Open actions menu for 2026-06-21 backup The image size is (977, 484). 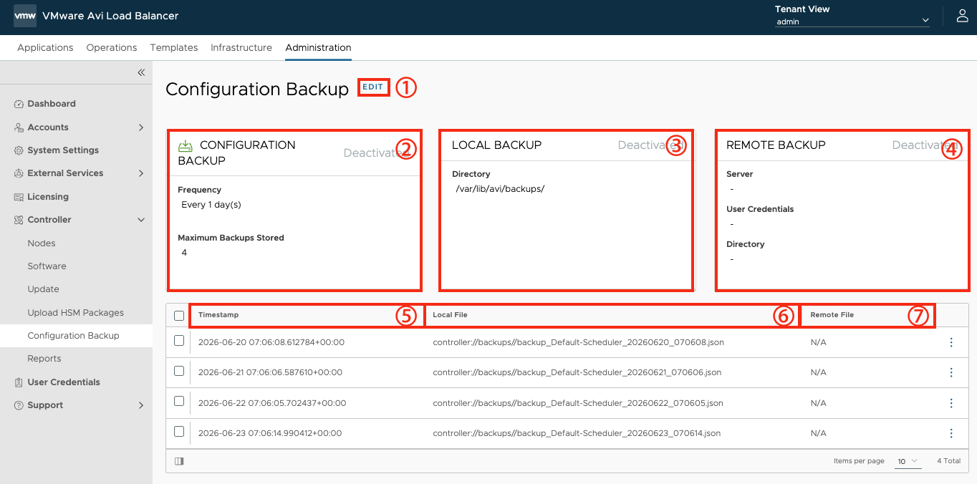click(x=951, y=372)
